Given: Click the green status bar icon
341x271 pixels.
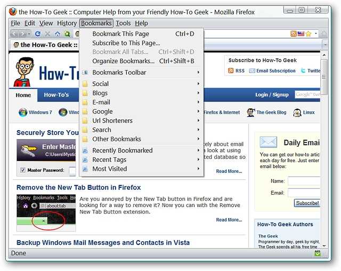Looking at the screenshot, I should tap(318, 253).
